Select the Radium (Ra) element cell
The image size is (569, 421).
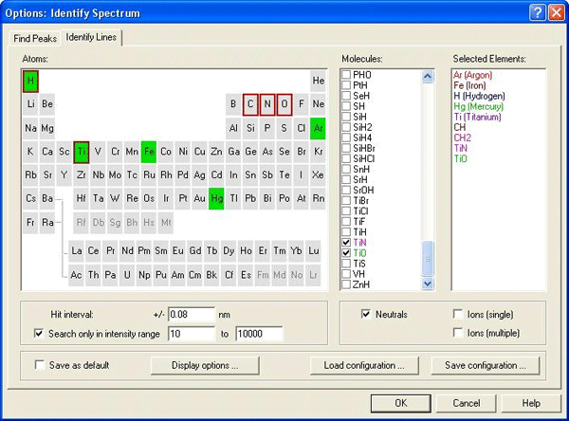[x=47, y=223]
